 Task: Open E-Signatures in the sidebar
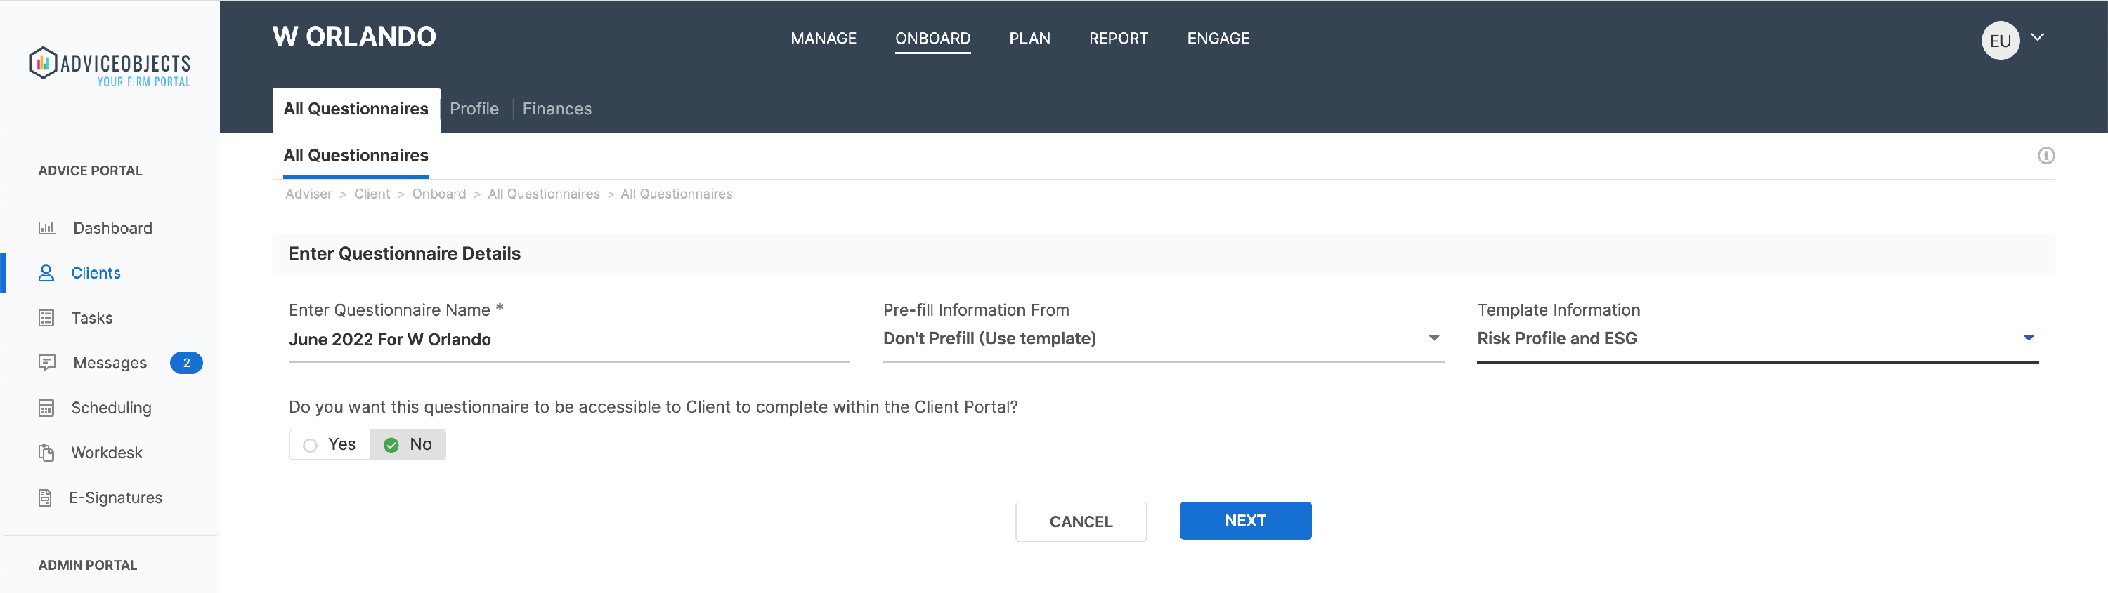pyautogui.click(x=115, y=498)
